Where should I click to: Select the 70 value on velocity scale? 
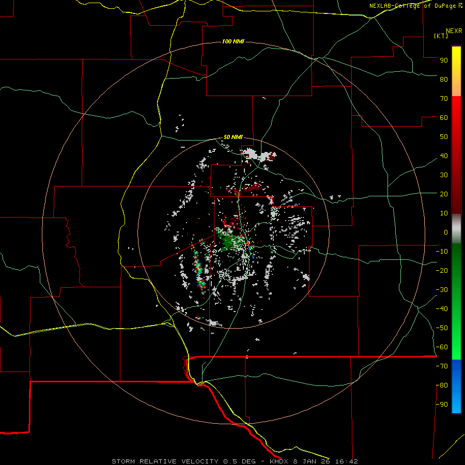point(444,99)
